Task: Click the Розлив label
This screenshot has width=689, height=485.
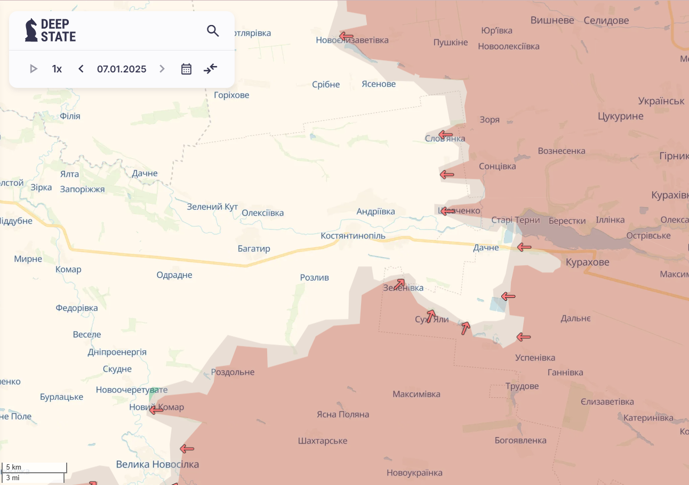Action: pos(315,277)
